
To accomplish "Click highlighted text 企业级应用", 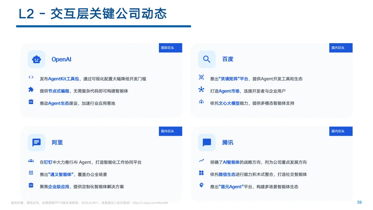I will point(59,187).
